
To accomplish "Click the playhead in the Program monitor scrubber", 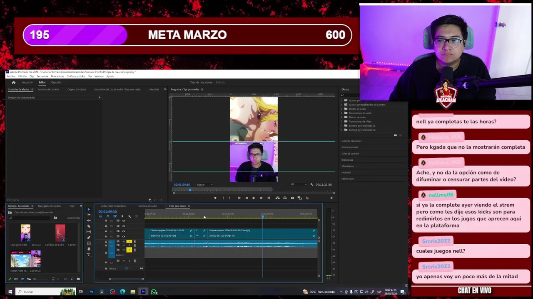I will pos(190,190).
